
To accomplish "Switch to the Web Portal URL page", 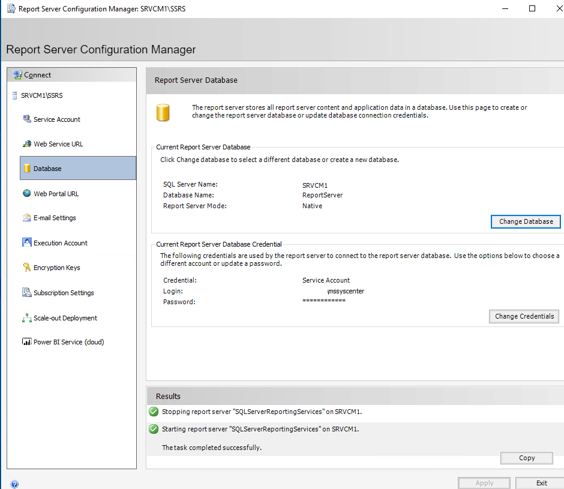I will point(56,194).
